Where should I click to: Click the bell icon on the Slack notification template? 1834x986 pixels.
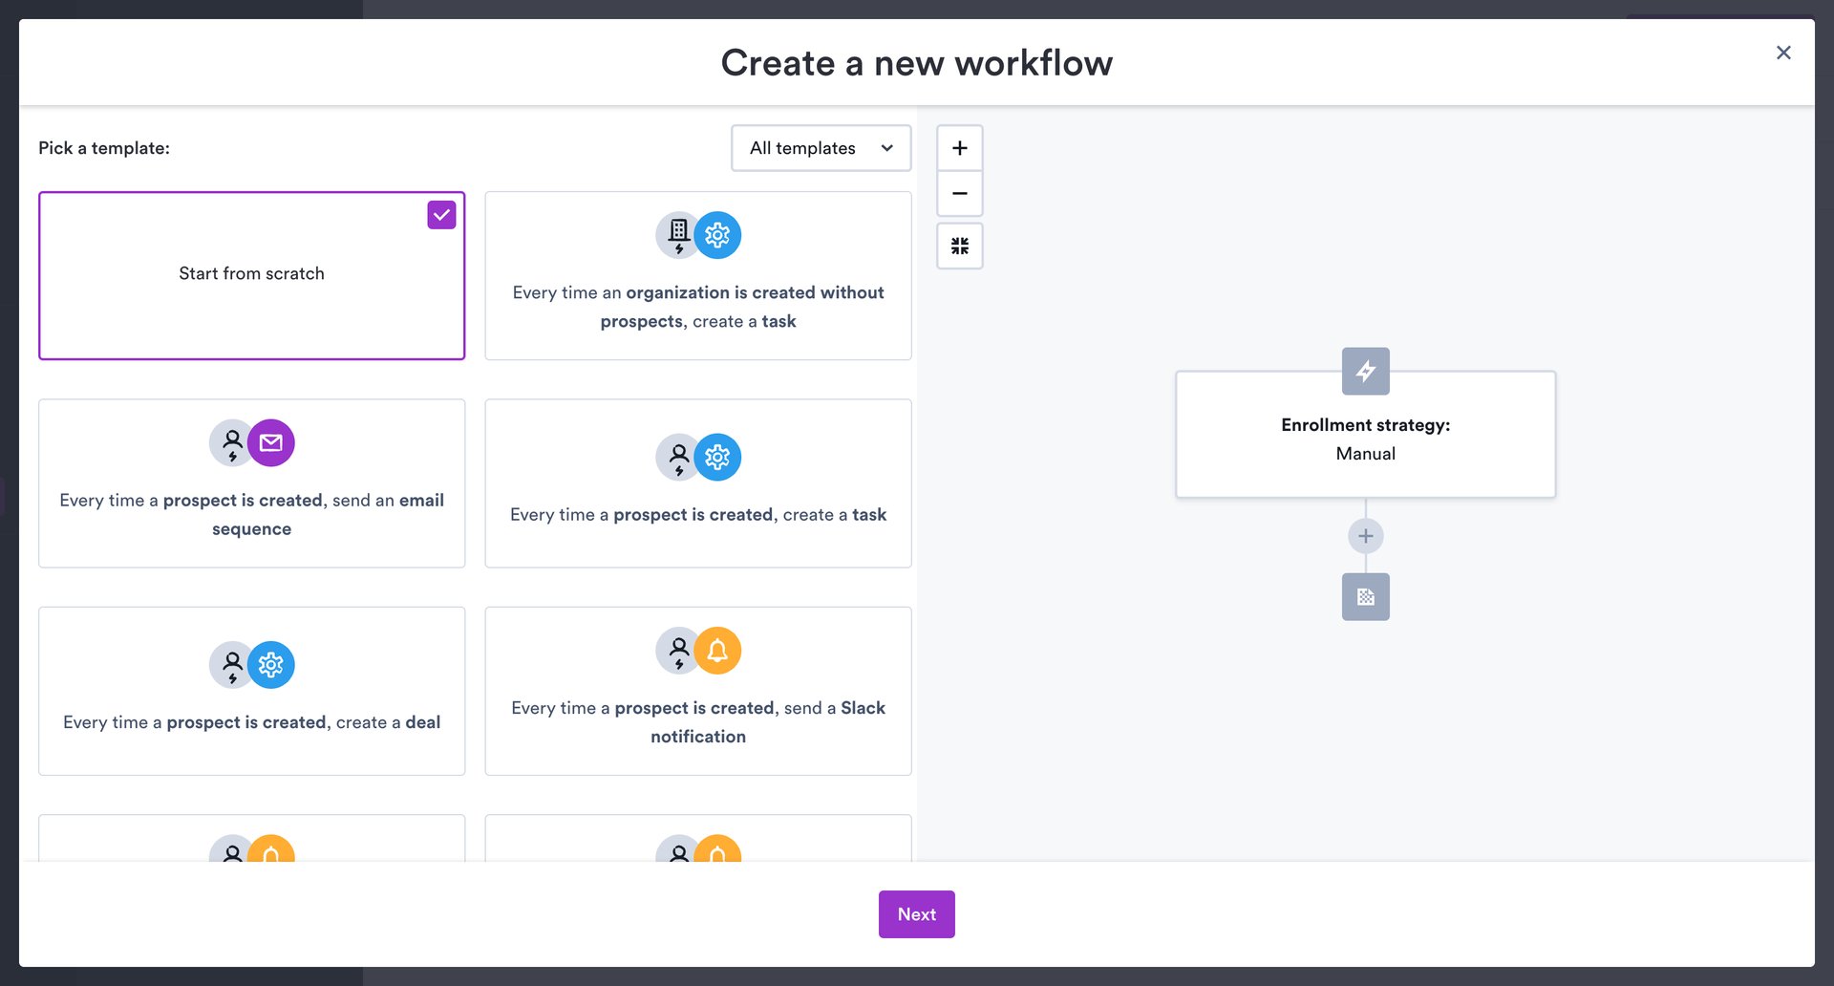[x=717, y=650]
